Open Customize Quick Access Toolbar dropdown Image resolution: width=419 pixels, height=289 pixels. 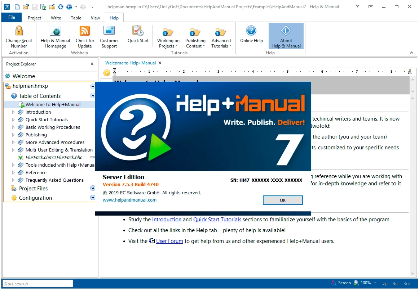(x=92, y=7)
